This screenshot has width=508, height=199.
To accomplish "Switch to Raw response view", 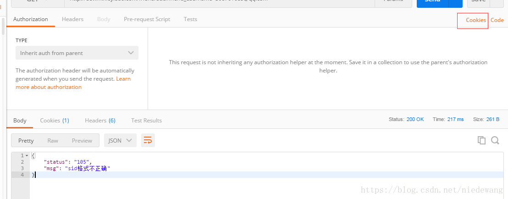I will coord(53,140).
